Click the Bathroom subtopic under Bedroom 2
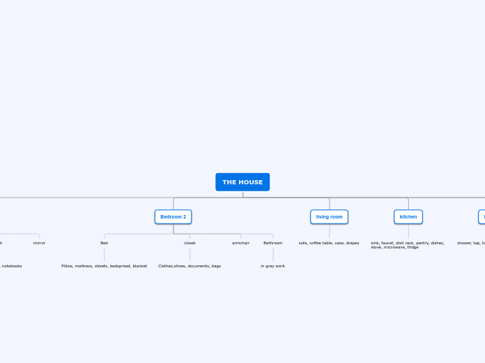 (x=272, y=243)
